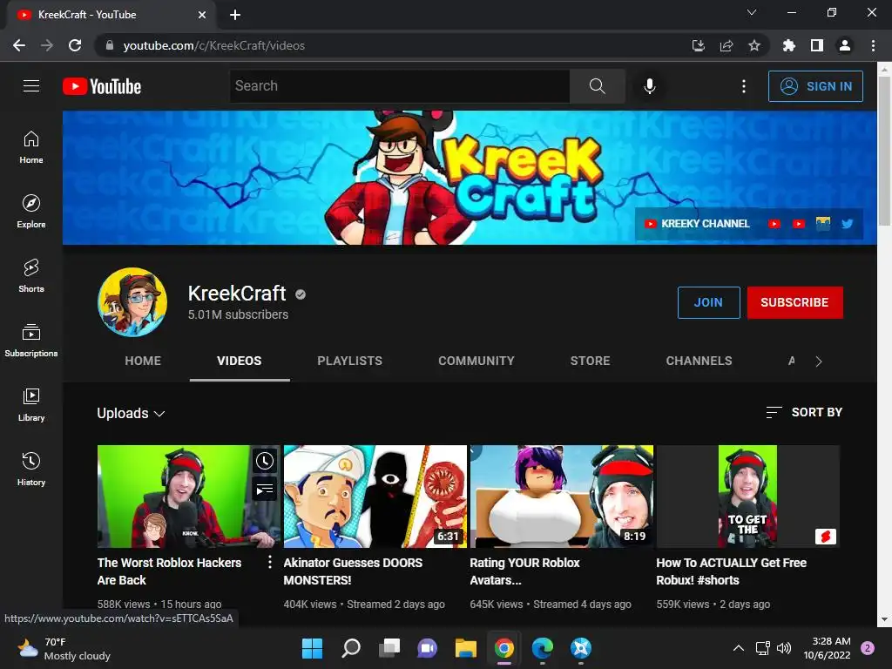Image resolution: width=892 pixels, height=669 pixels.
Task: Go to Home in sidebar
Action: [31, 147]
